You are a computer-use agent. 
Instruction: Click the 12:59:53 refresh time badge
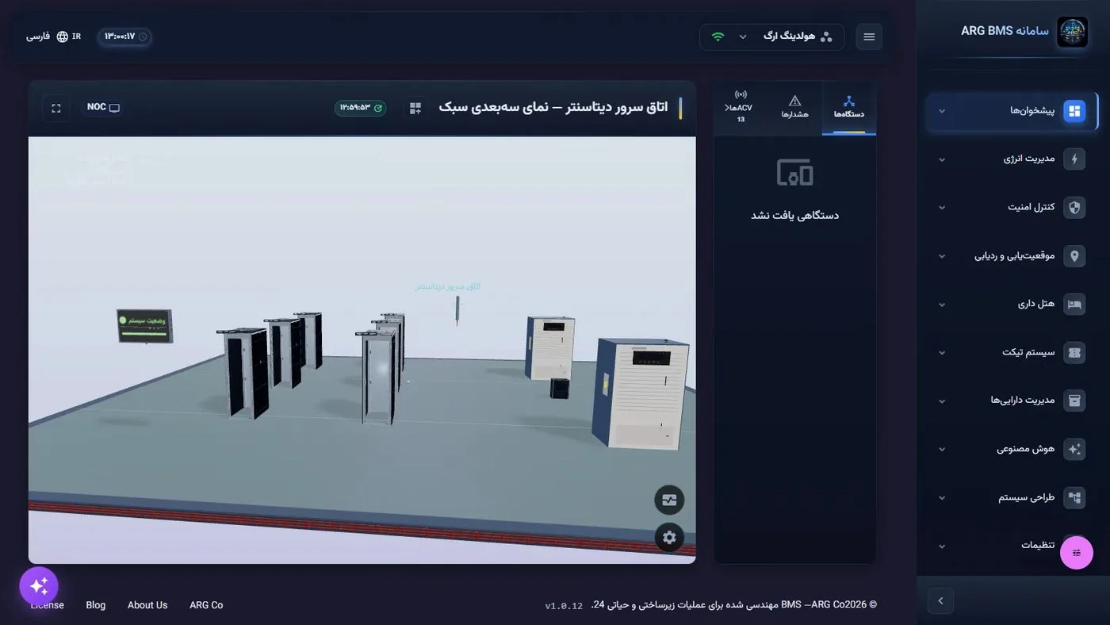(360, 108)
